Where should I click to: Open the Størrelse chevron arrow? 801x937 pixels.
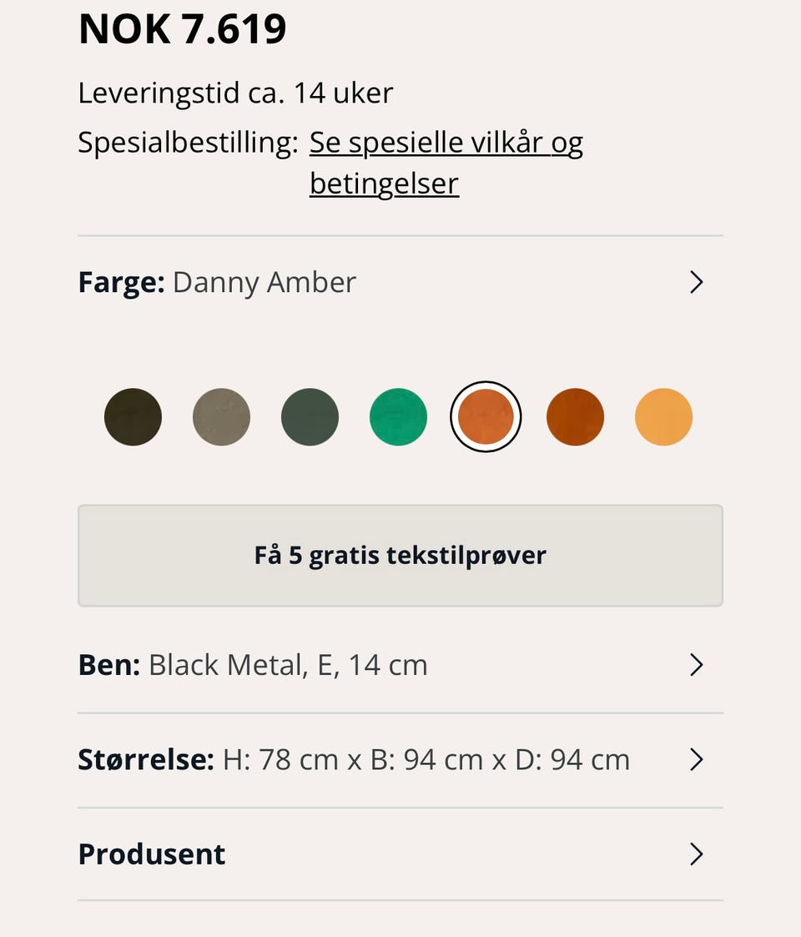pos(697,759)
